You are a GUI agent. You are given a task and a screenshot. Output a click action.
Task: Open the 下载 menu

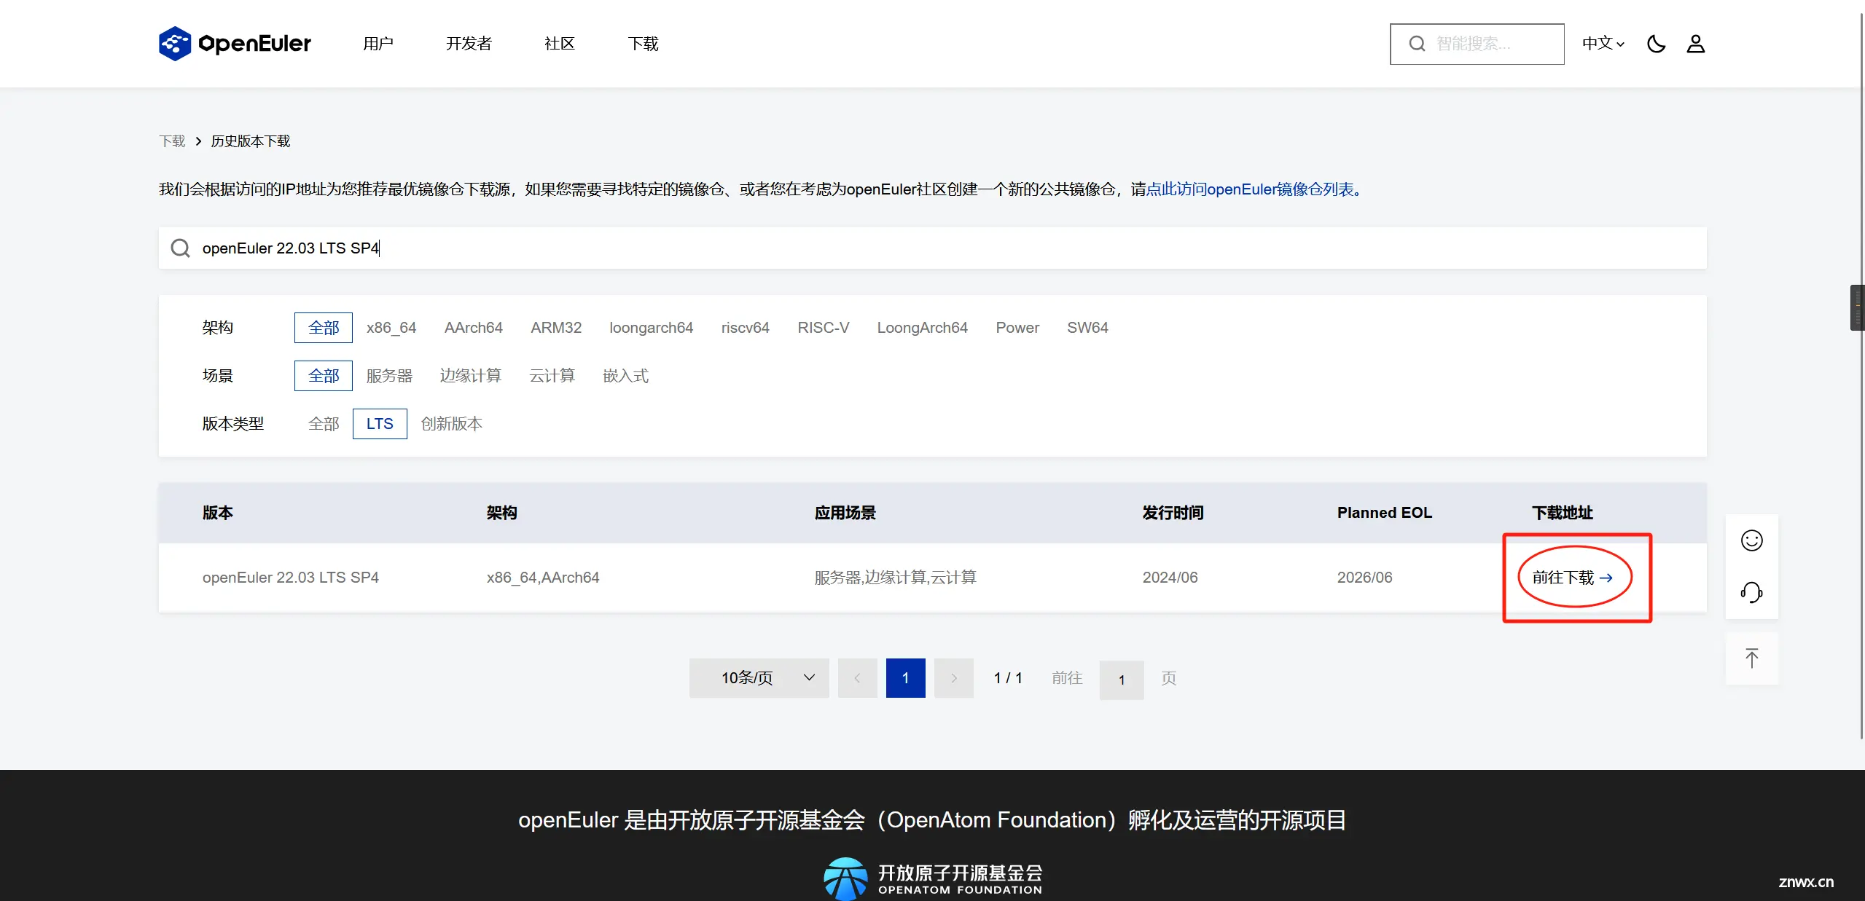(x=643, y=44)
